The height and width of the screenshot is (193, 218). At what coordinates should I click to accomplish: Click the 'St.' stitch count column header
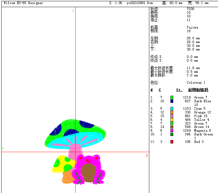(179, 90)
